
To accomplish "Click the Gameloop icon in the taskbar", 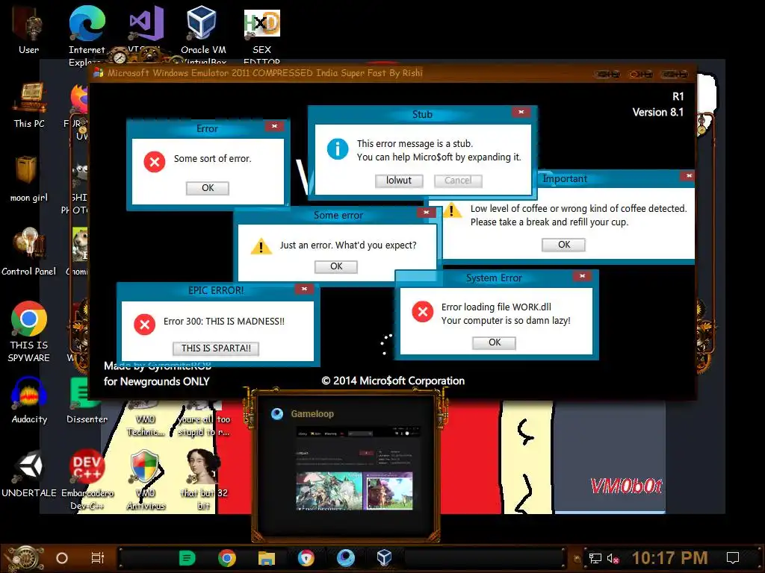I will tap(345, 558).
